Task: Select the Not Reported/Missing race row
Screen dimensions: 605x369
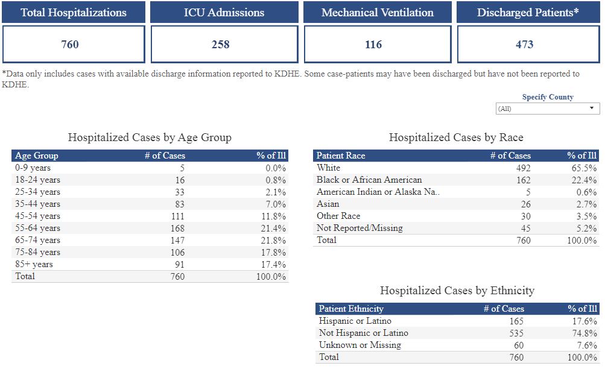Action: [x=360, y=228]
